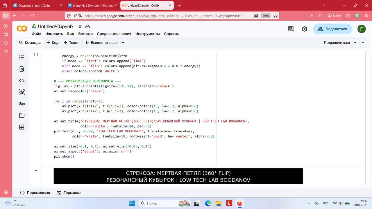Viewport: 372px width, 209px height.
Task: Click the Поделиться share button
Action: (x=332, y=29)
